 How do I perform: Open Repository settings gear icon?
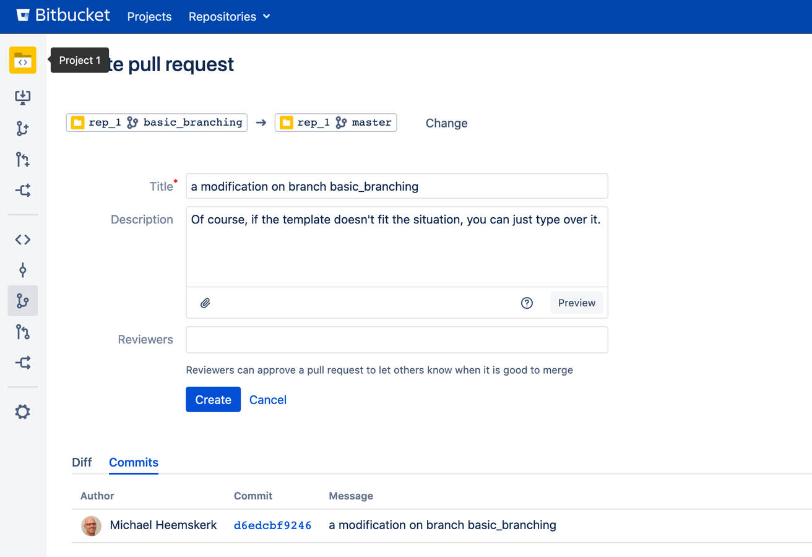click(23, 412)
